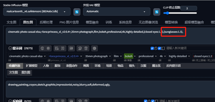Viewport: 215px width, 102px height.
Task: Click the ChatGPT prompt generator icon
Action: tap(94, 48)
